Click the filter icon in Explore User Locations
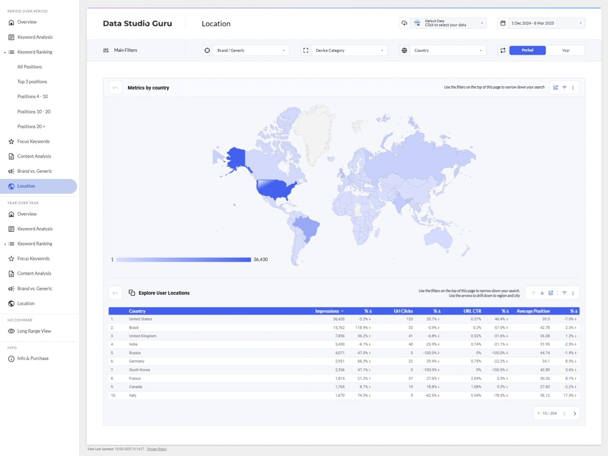The image size is (608, 456). click(x=564, y=293)
